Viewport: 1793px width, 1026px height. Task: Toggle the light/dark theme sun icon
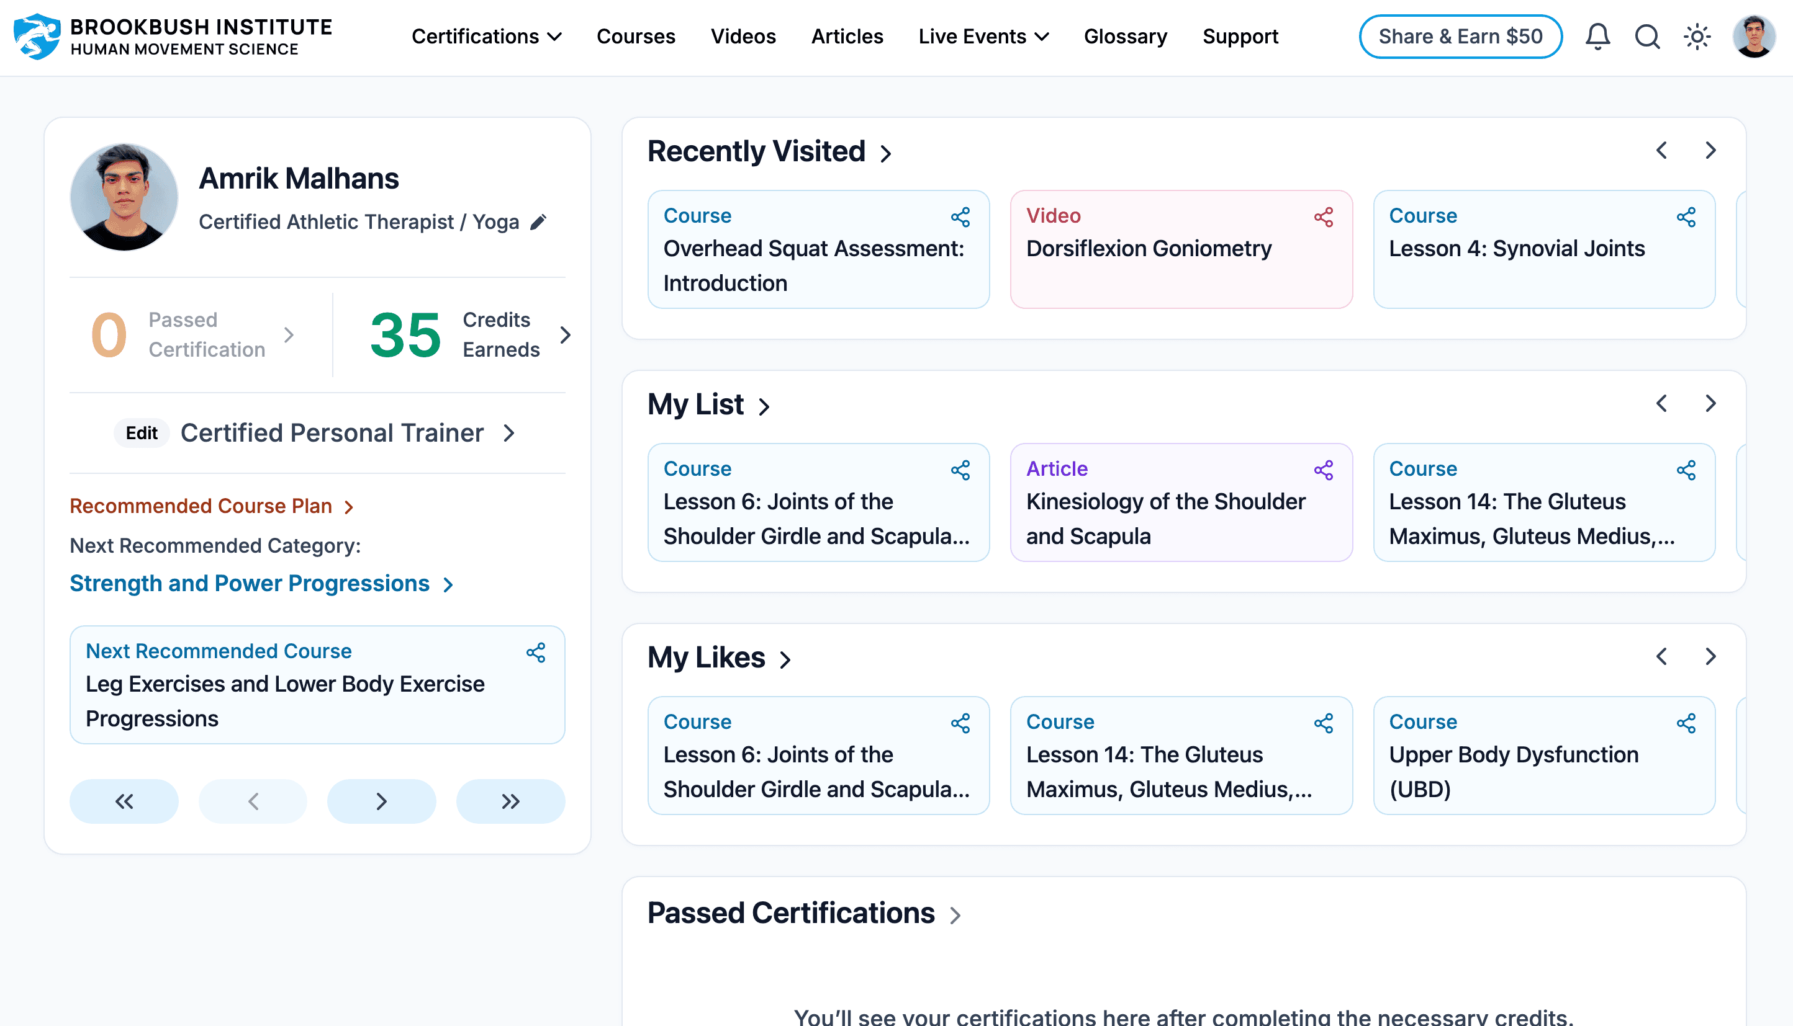coord(1697,37)
